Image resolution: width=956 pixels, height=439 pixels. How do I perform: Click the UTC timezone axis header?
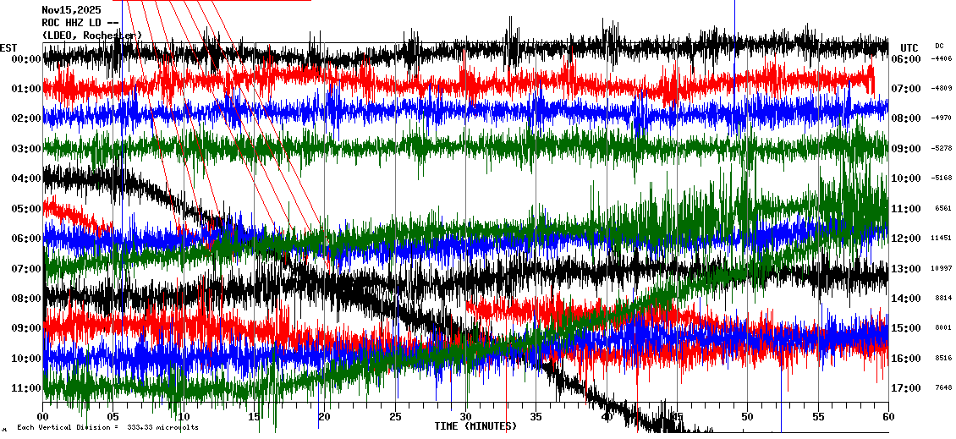(909, 47)
